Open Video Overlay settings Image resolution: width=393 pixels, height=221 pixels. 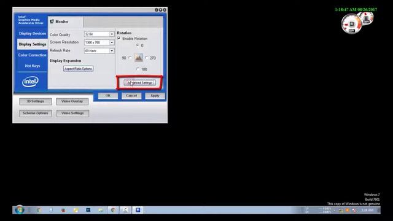72,101
